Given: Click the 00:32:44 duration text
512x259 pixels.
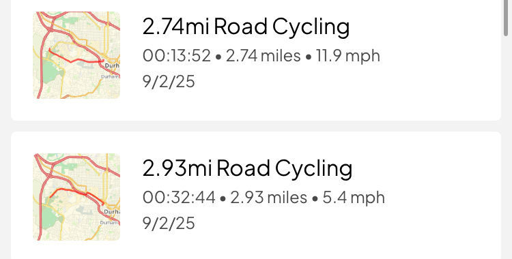Looking at the screenshot, I should click(179, 198).
